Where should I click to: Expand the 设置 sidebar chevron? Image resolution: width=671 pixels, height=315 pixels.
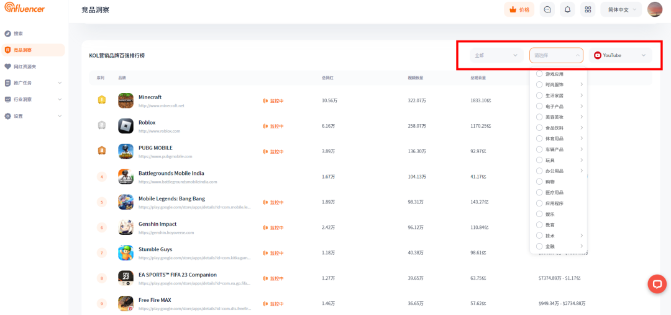60,116
